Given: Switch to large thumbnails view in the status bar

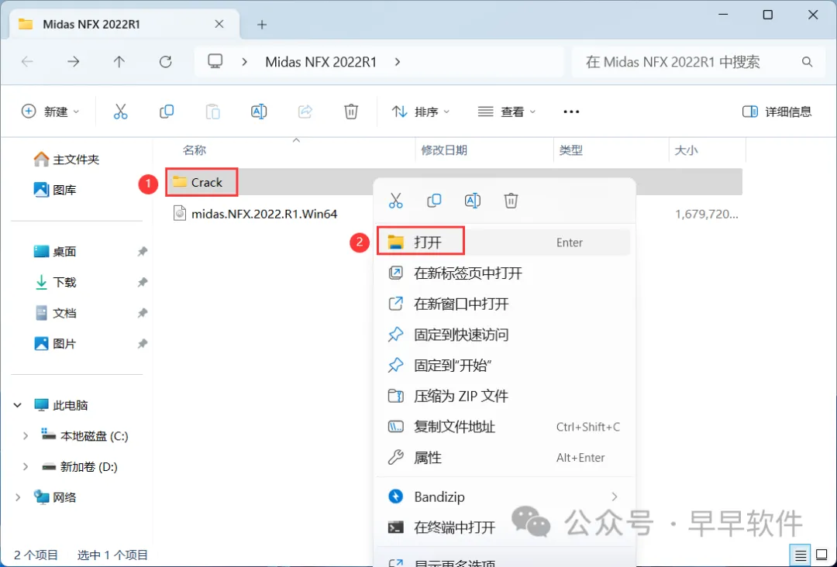Looking at the screenshot, I should pos(821,555).
